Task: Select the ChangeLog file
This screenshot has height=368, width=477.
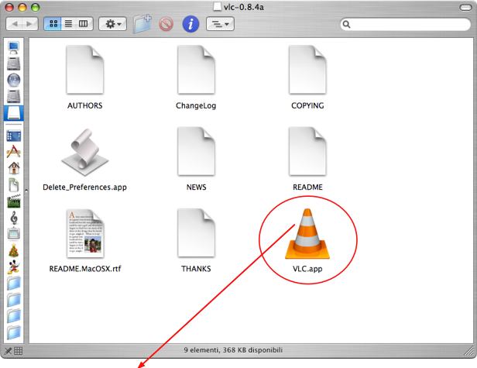Action: [x=196, y=70]
